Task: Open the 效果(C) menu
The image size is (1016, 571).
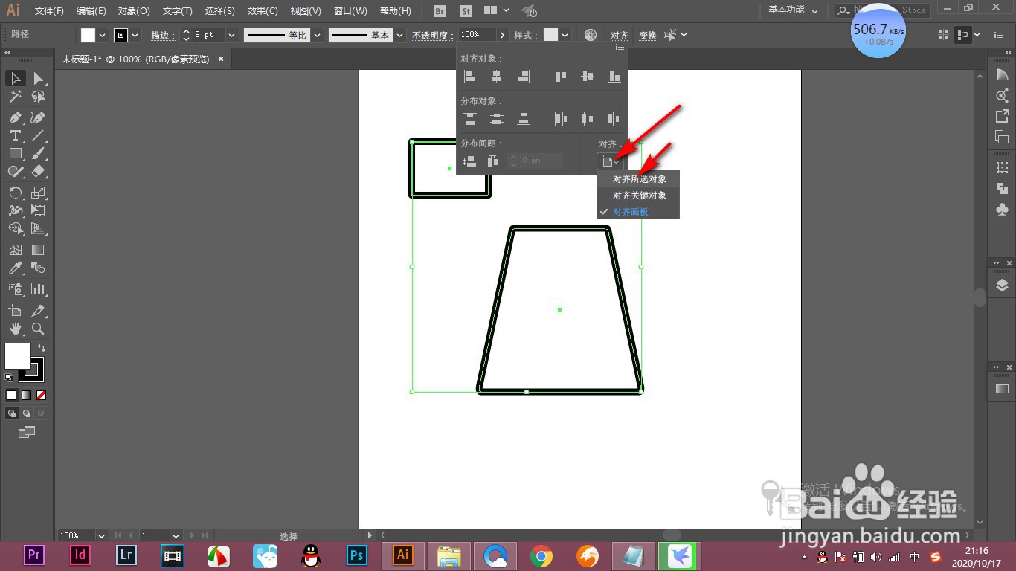Action: [x=263, y=11]
